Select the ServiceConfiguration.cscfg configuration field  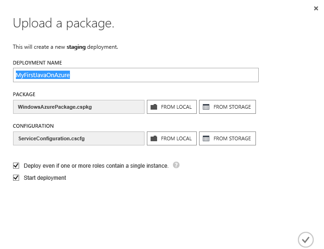[78, 138]
